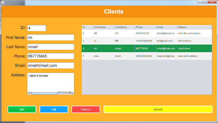Viewport: 218px width, 123px height.
Task: Click the email cell smart@mail.com
Action: point(166,48)
